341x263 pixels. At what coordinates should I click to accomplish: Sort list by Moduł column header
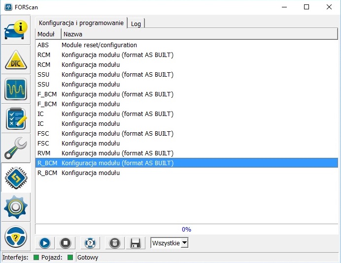pos(47,34)
